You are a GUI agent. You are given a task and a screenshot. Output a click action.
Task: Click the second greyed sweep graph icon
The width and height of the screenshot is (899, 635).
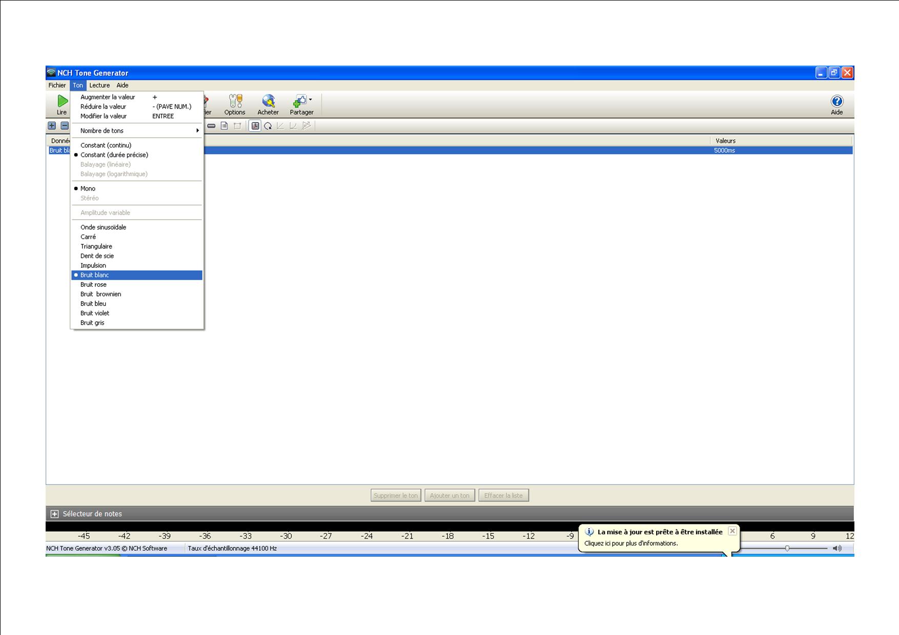293,126
